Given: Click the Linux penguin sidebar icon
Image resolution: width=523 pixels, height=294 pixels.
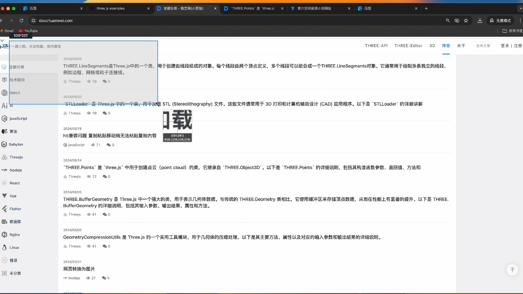Looking at the screenshot, I should (x=4, y=247).
